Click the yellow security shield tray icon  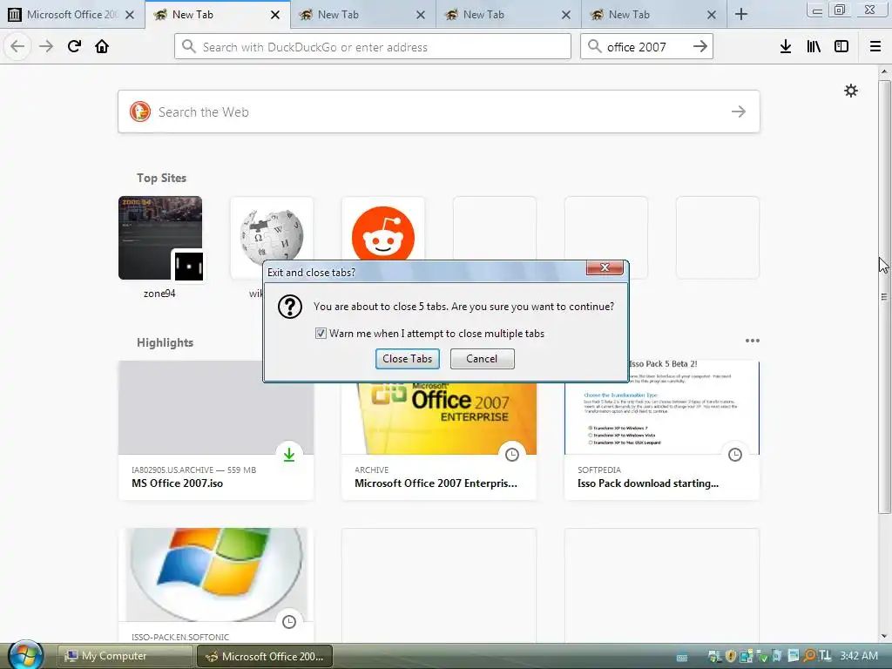[x=731, y=657]
